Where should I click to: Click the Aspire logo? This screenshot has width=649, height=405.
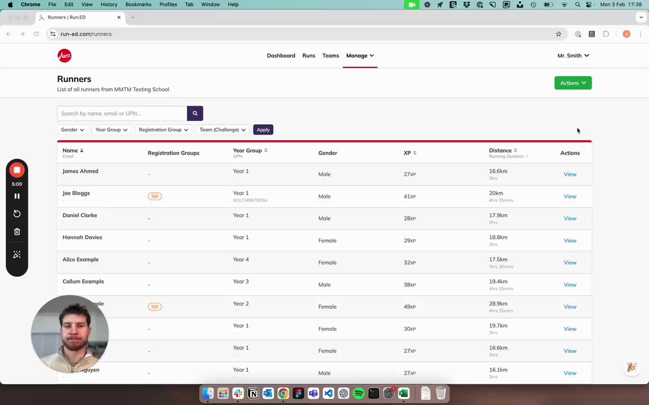click(x=65, y=55)
